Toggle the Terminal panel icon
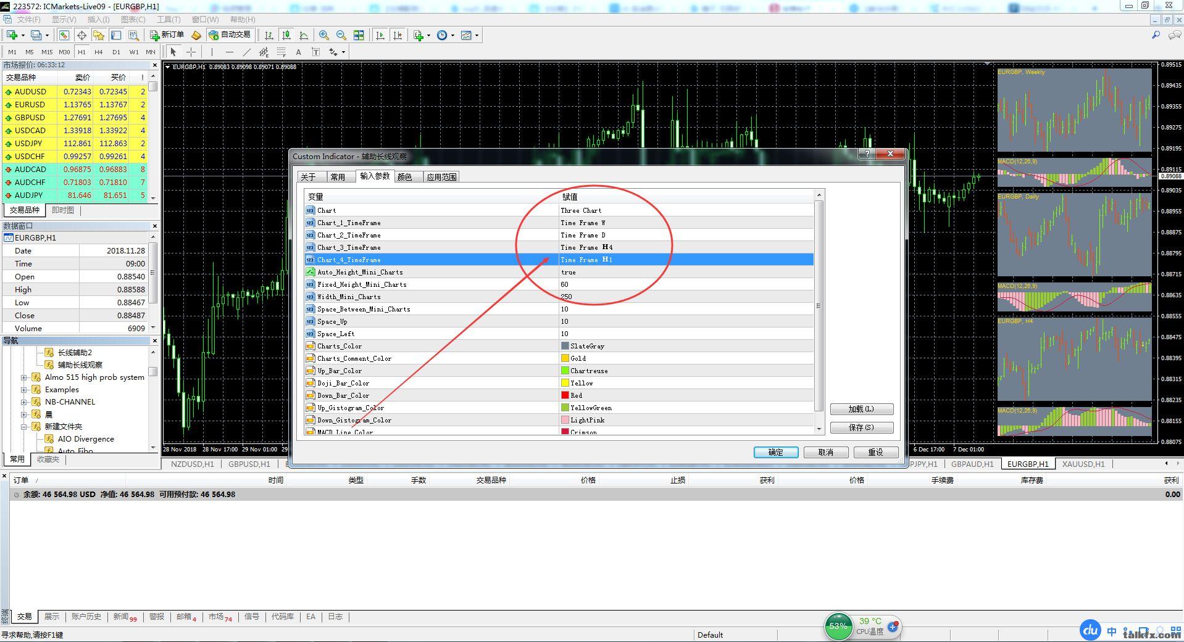The width and height of the screenshot is (1184, 642). click(116, 35)
